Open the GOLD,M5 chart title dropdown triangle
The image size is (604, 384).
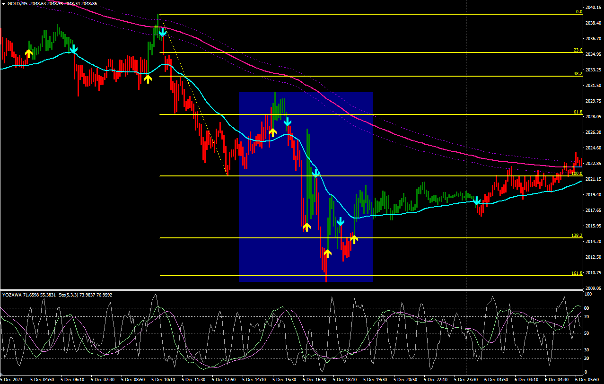pos(4,3)
